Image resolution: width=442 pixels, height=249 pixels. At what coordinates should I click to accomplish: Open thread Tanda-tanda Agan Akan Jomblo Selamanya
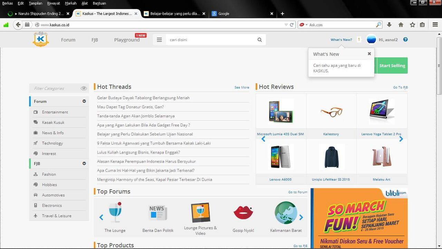coord(136,116)
